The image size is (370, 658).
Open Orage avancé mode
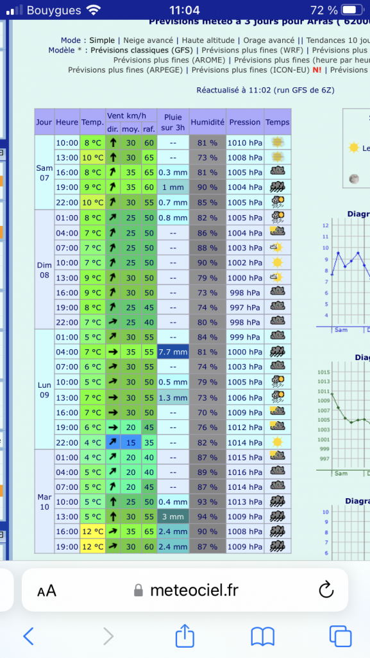pos(269,40)
